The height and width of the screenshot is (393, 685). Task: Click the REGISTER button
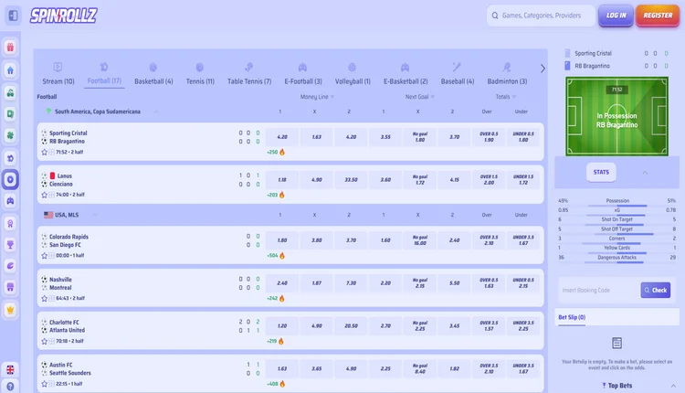click(658, 16)
